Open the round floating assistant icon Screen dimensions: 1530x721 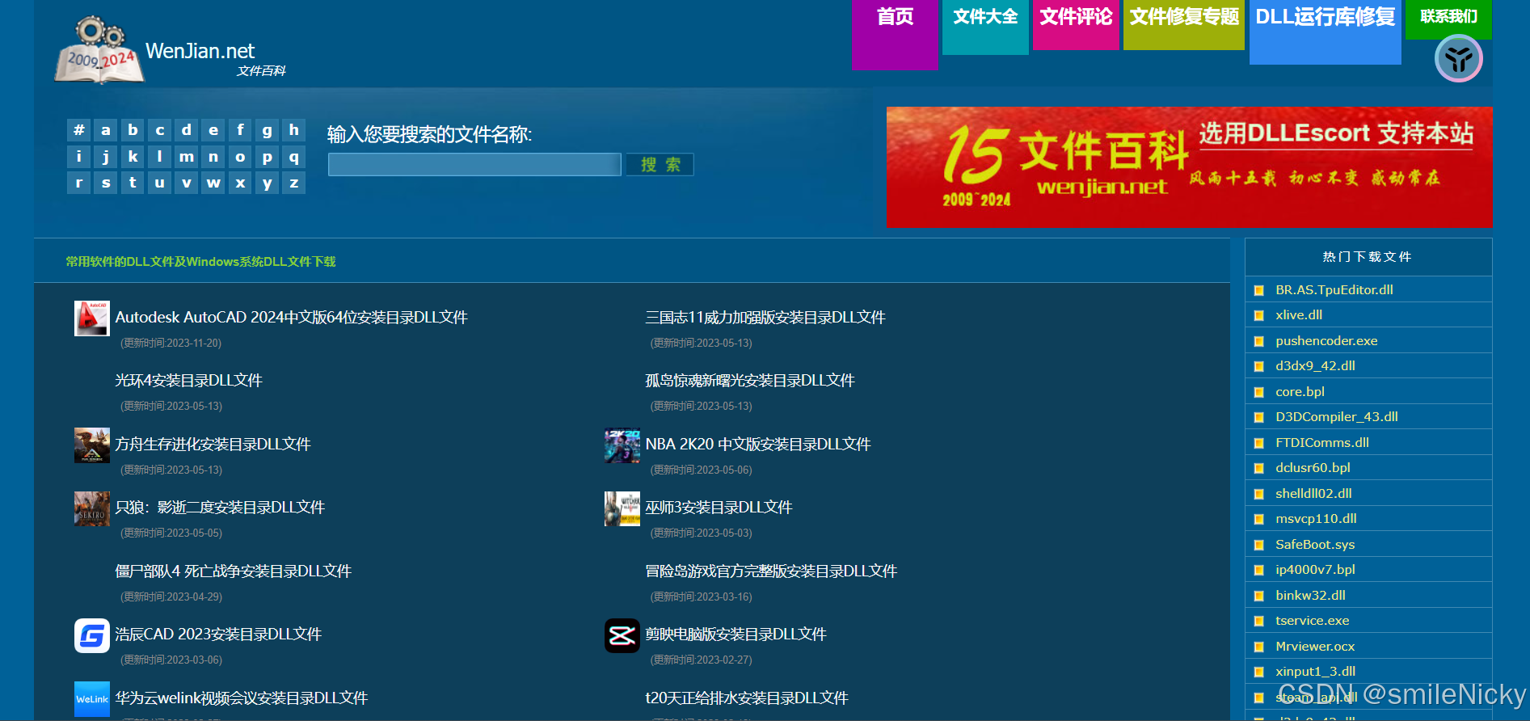click(1459, 58)
